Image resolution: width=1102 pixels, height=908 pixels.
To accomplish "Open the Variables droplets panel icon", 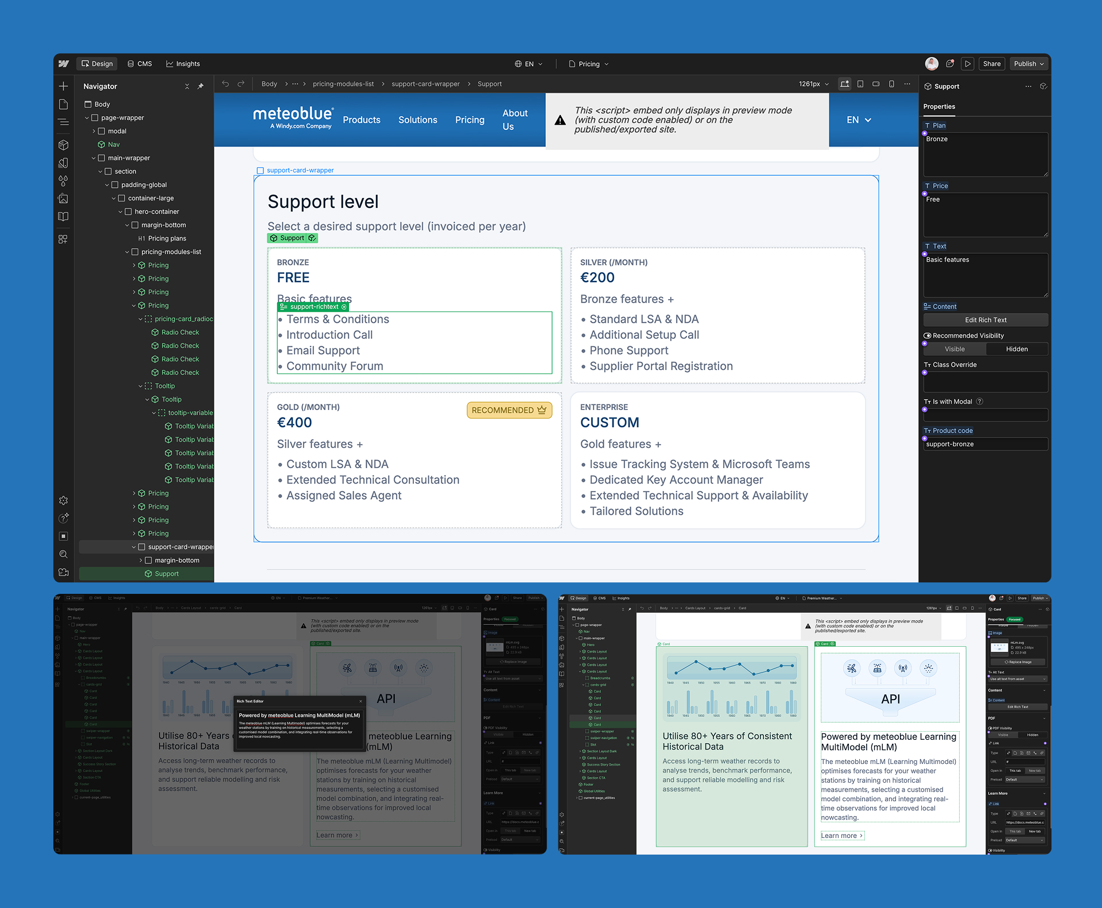I will [x=64, y=181].
